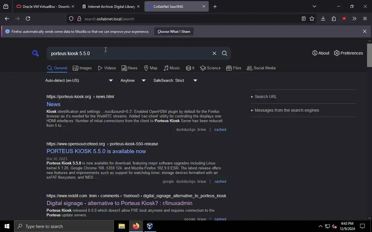Open Firefox downloads panel

[x=323, y=19]
